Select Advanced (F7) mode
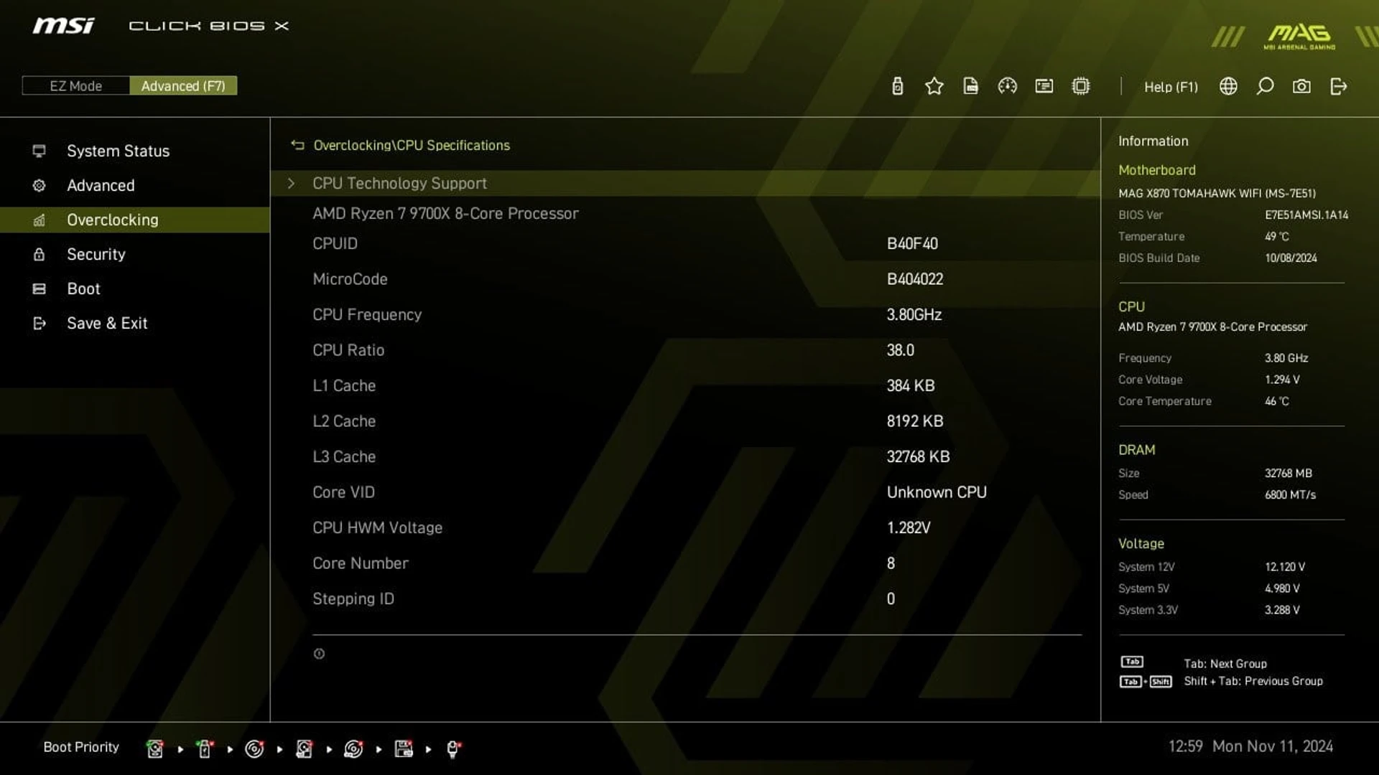This screenshot has width=1379, height=775. pos(183,85)
